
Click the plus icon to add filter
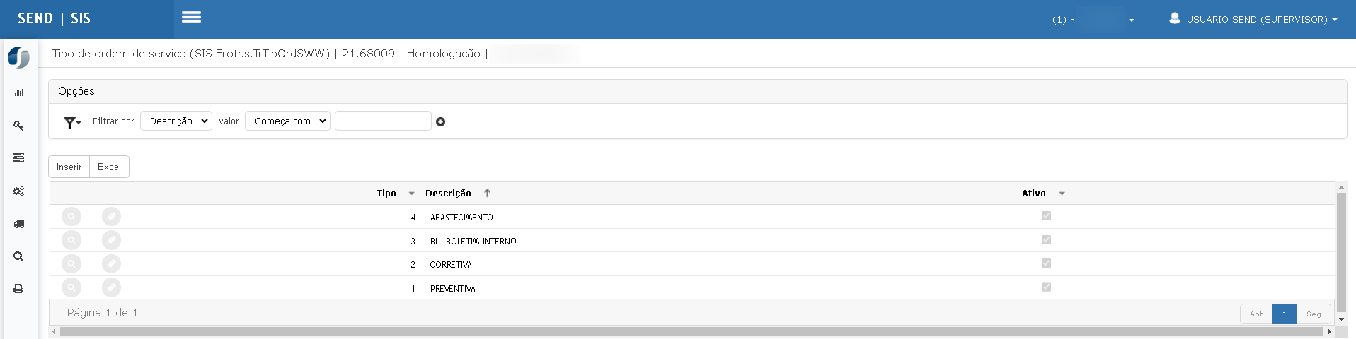[440, 122]
